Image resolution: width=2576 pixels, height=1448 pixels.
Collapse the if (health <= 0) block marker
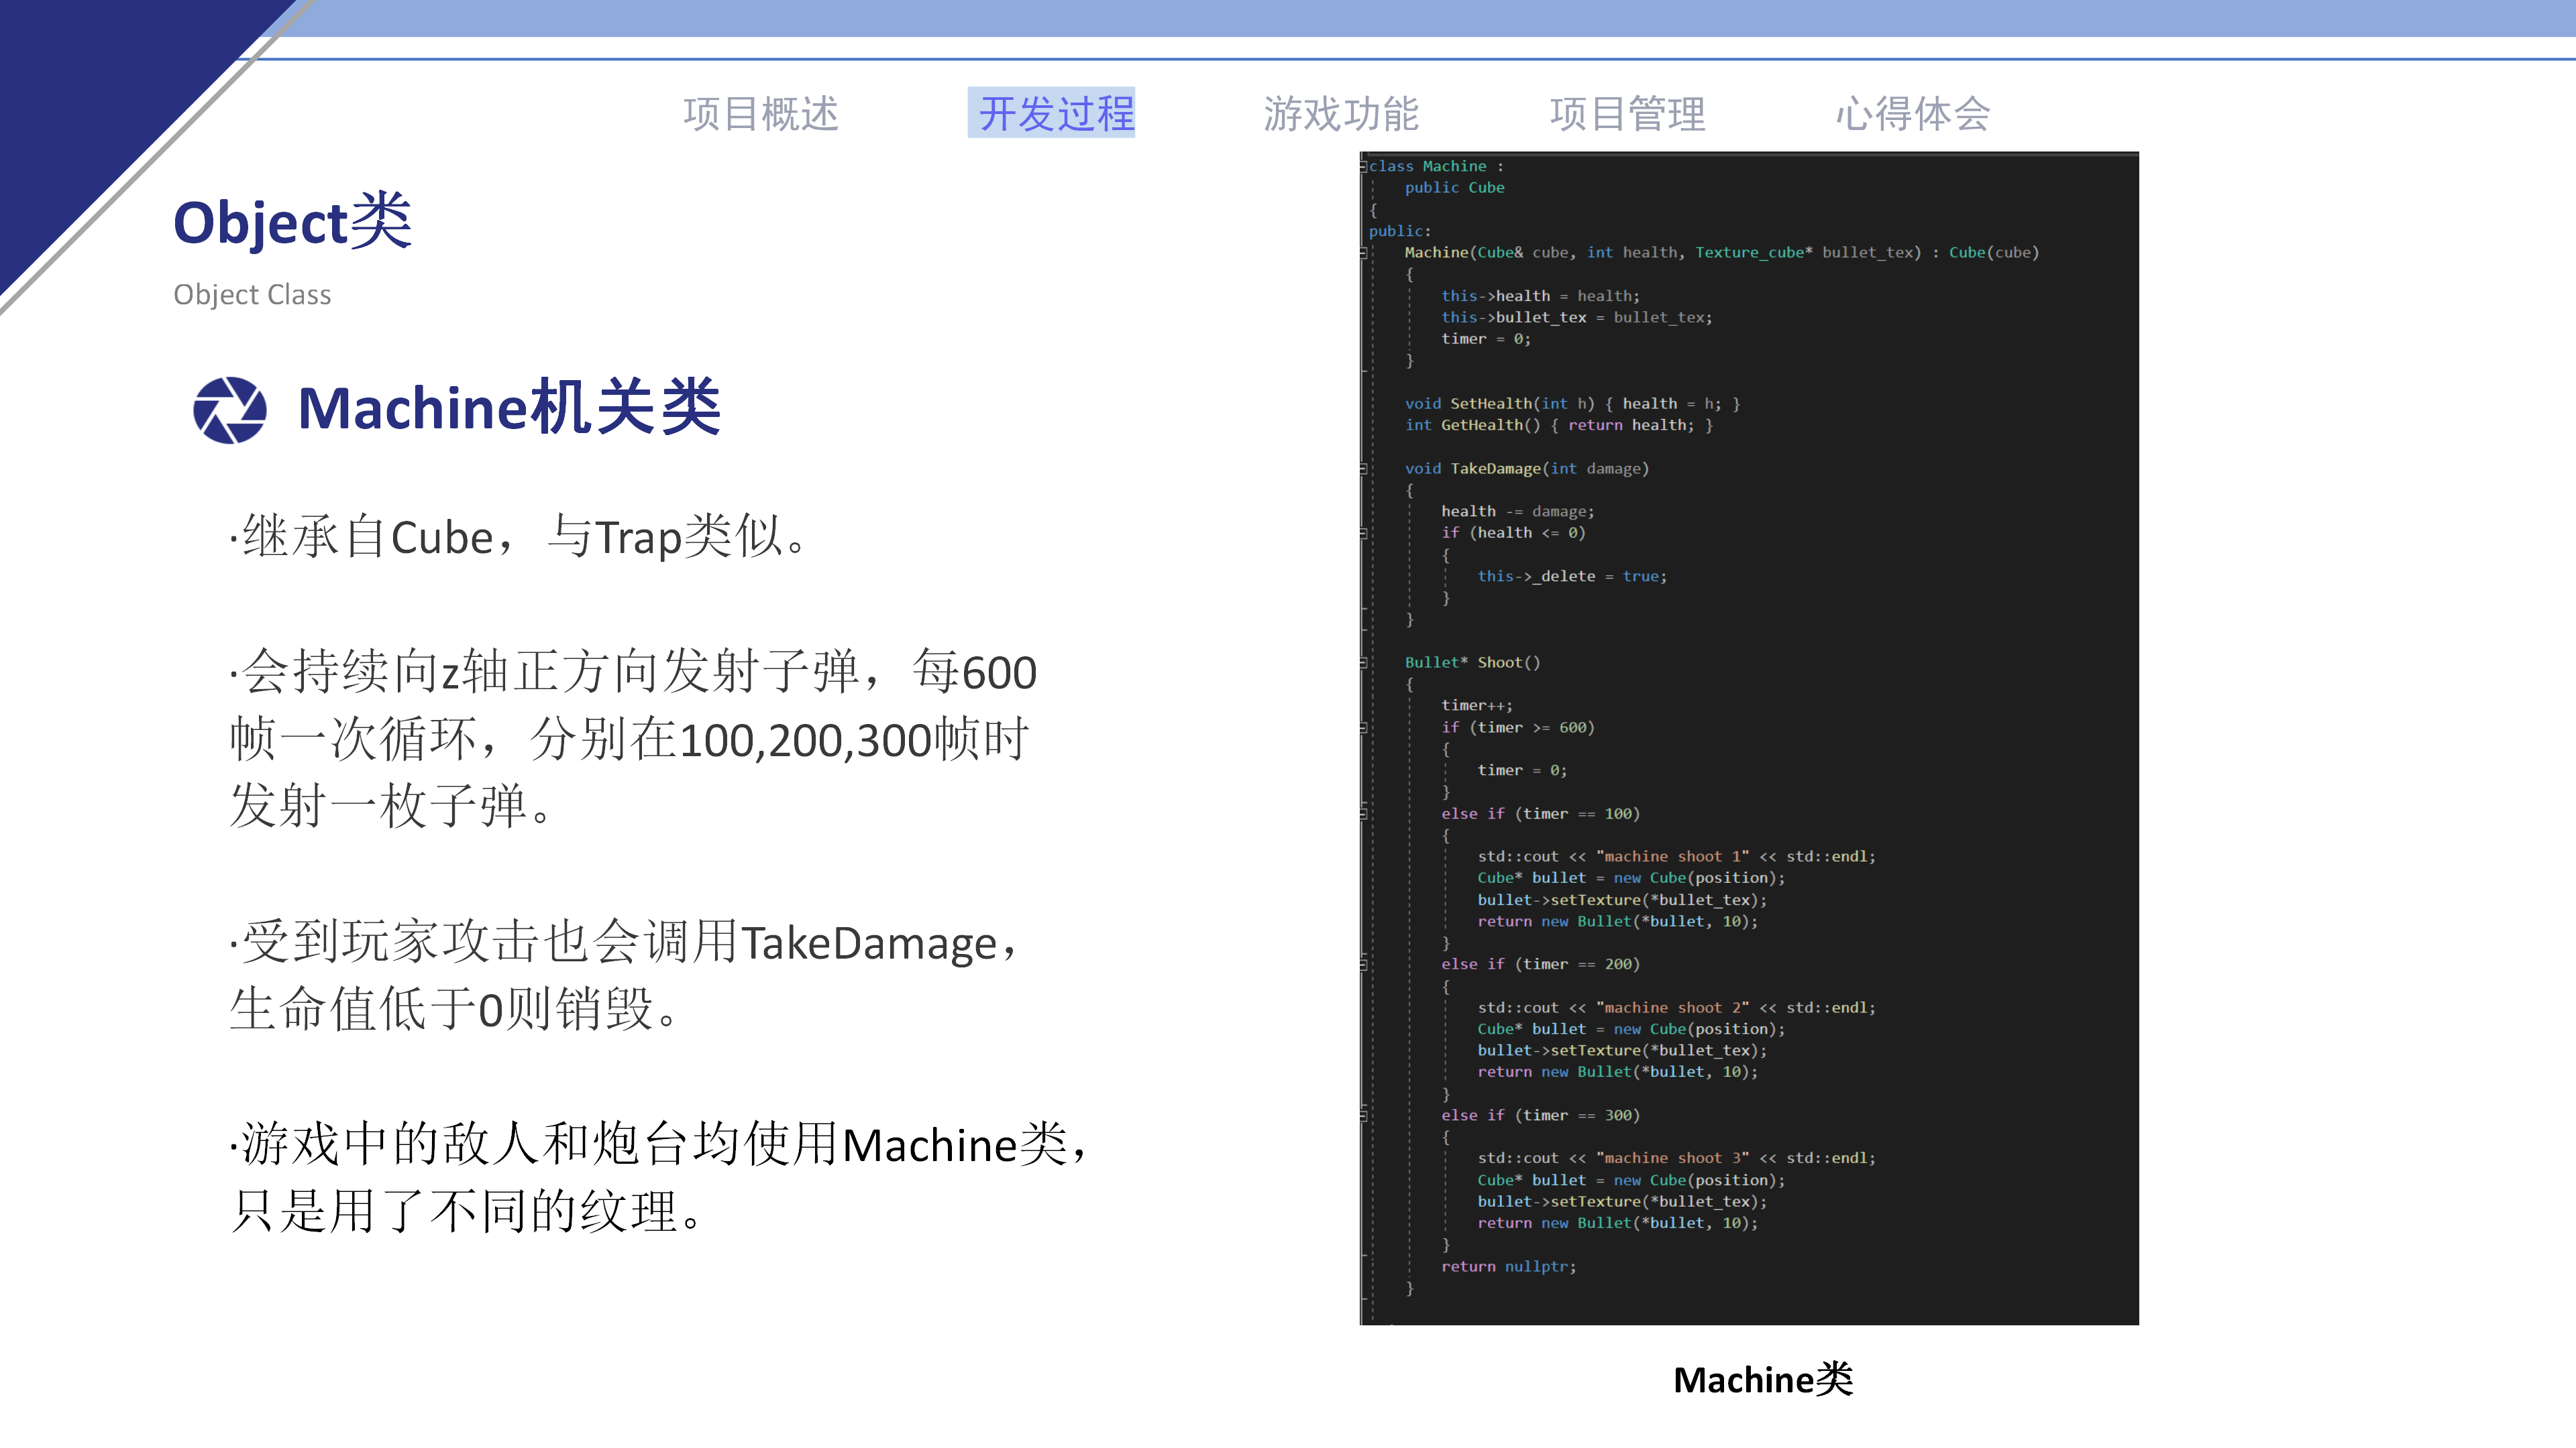(1363, 533)
